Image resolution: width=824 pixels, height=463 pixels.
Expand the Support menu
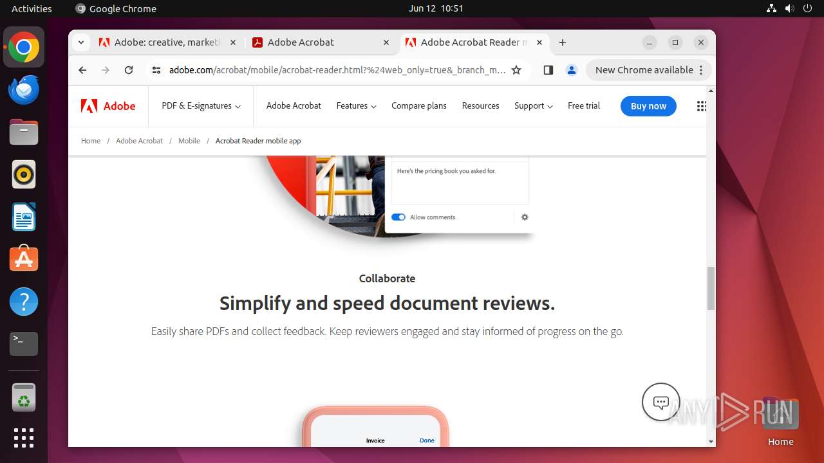534,106
